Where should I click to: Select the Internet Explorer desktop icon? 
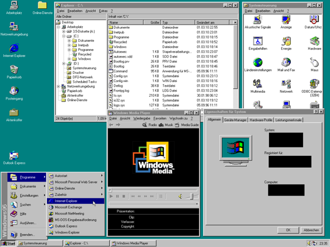click(14, 50)
